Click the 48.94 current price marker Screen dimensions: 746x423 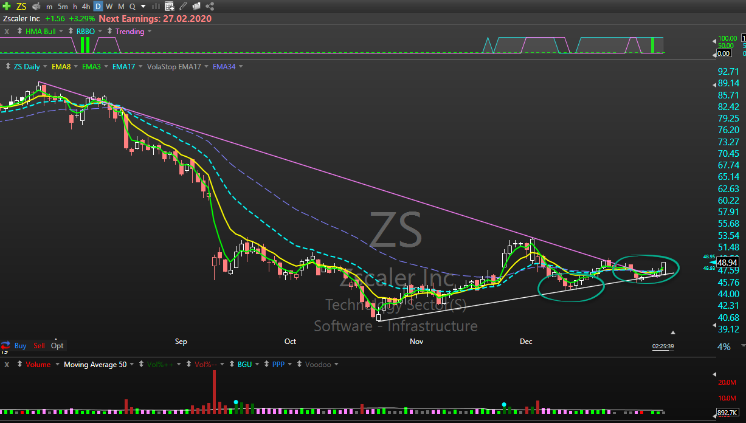click(726, 262)
